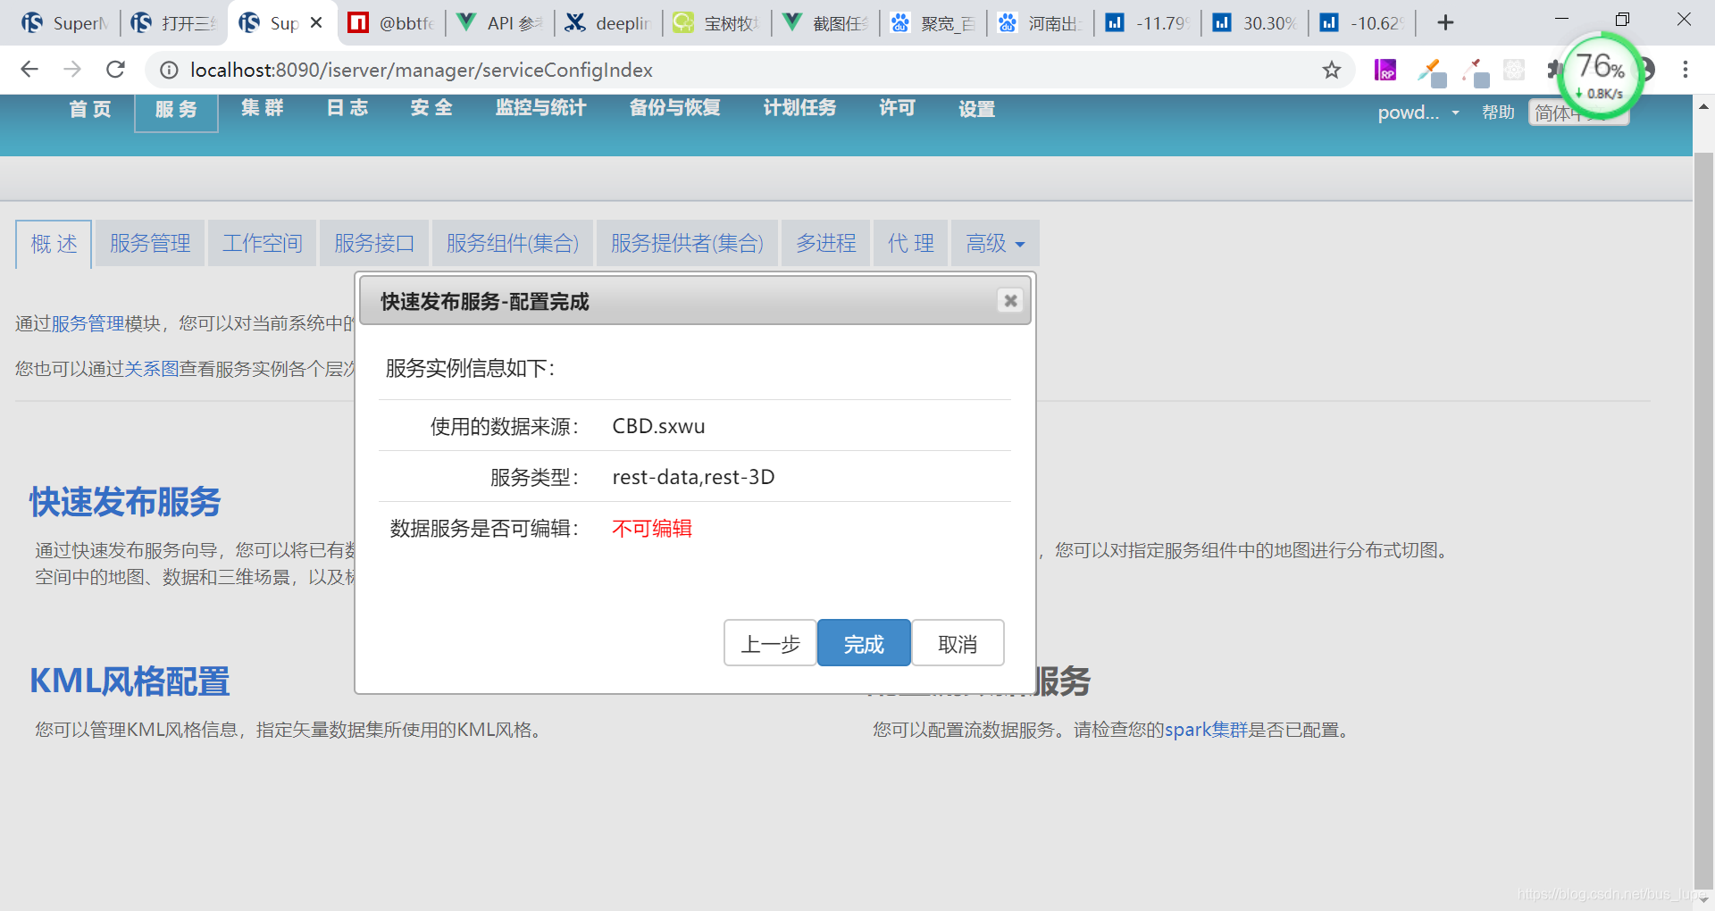
Task: Click the CBD.sxwu data source value
Action: (x=658, y=426)
